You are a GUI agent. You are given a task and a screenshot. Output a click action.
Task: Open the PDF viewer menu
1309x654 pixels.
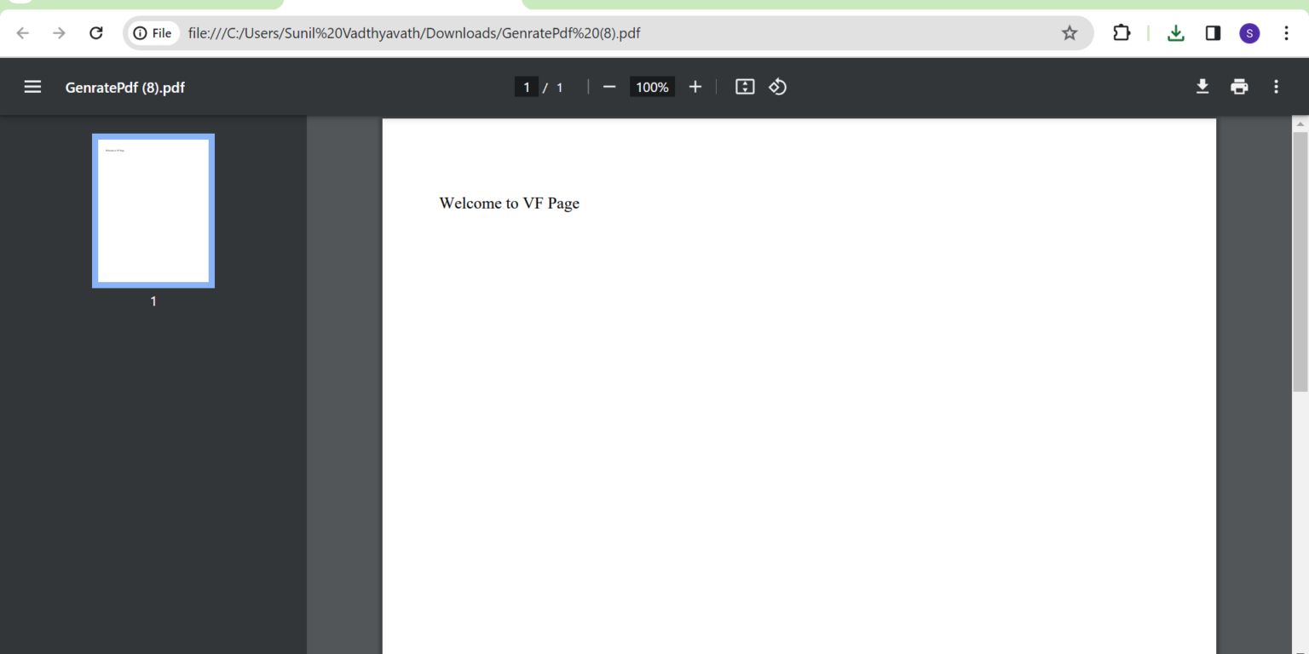tap(32, 86)
